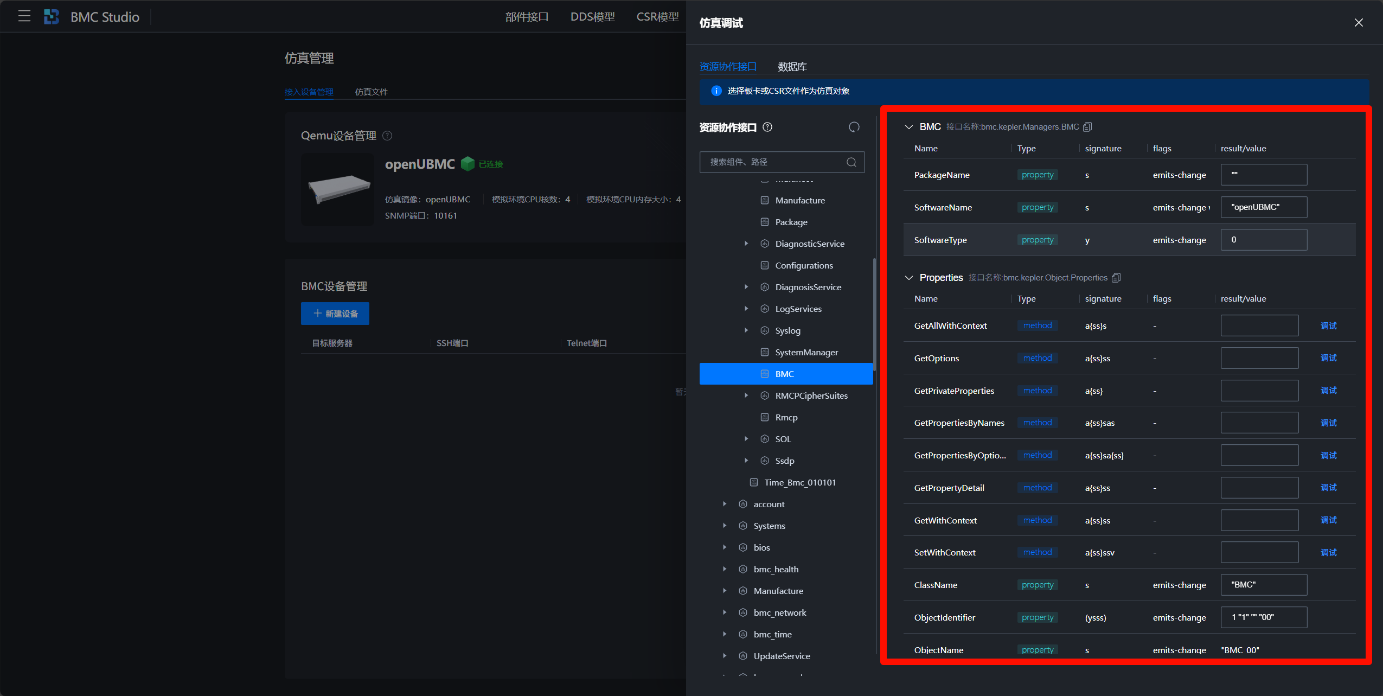Copy the bmc.kepler.Object.Properties interface name
This screenshot has height=696, width=1383.
pos(1116,278)
